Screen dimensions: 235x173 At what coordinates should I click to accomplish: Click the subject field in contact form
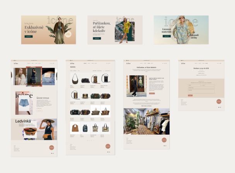(x=201, y=88)
